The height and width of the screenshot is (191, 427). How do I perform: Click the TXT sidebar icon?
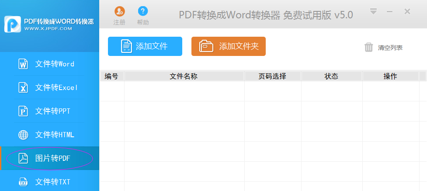[x=23, y=182]
